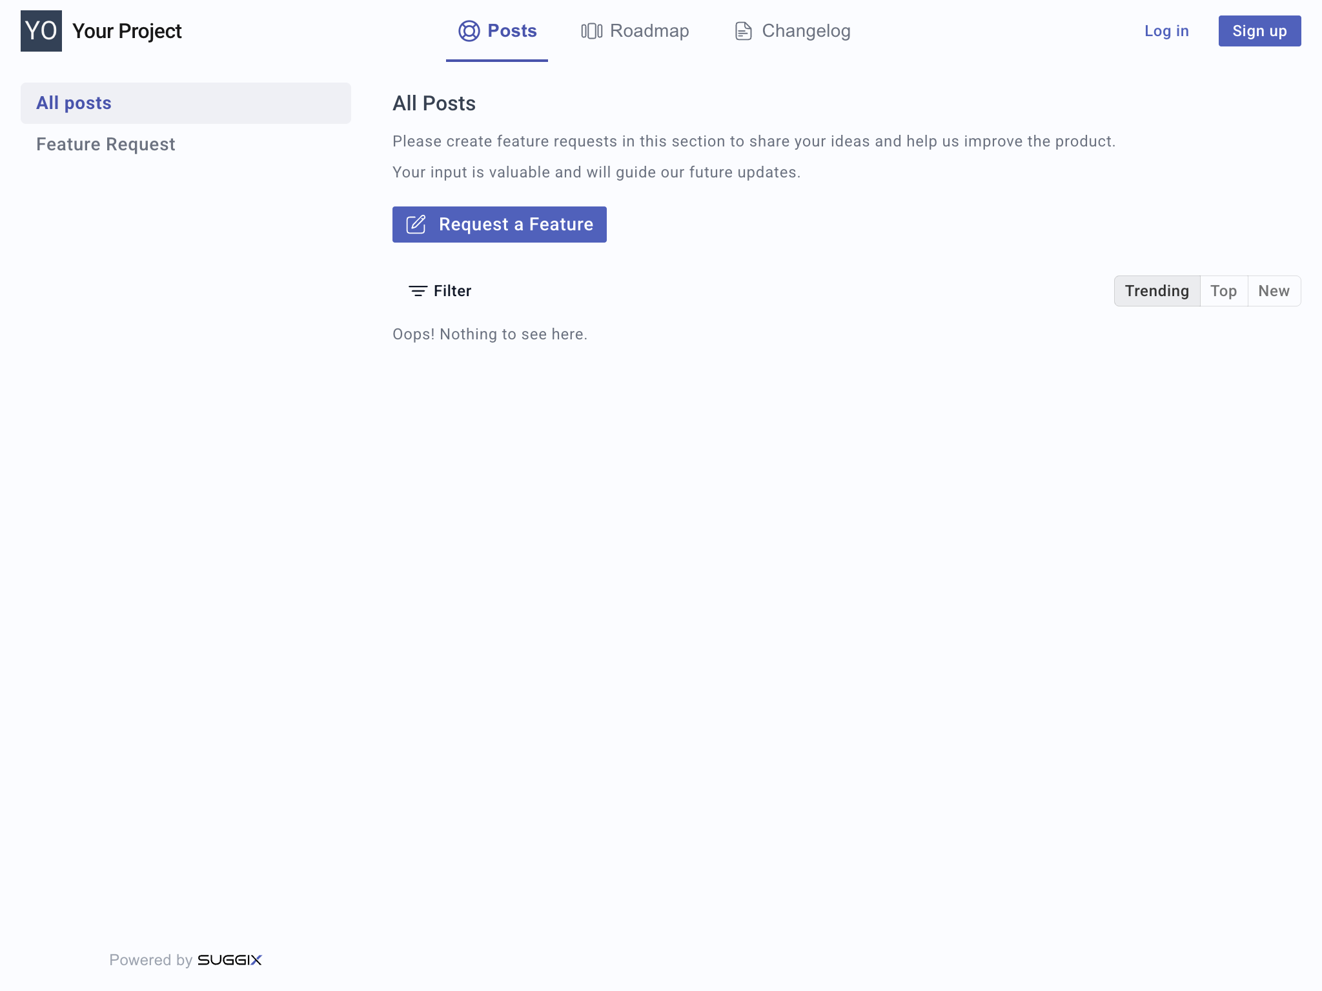Switch to the Changelog tab

pyautogui.click(x=806, y=31)
